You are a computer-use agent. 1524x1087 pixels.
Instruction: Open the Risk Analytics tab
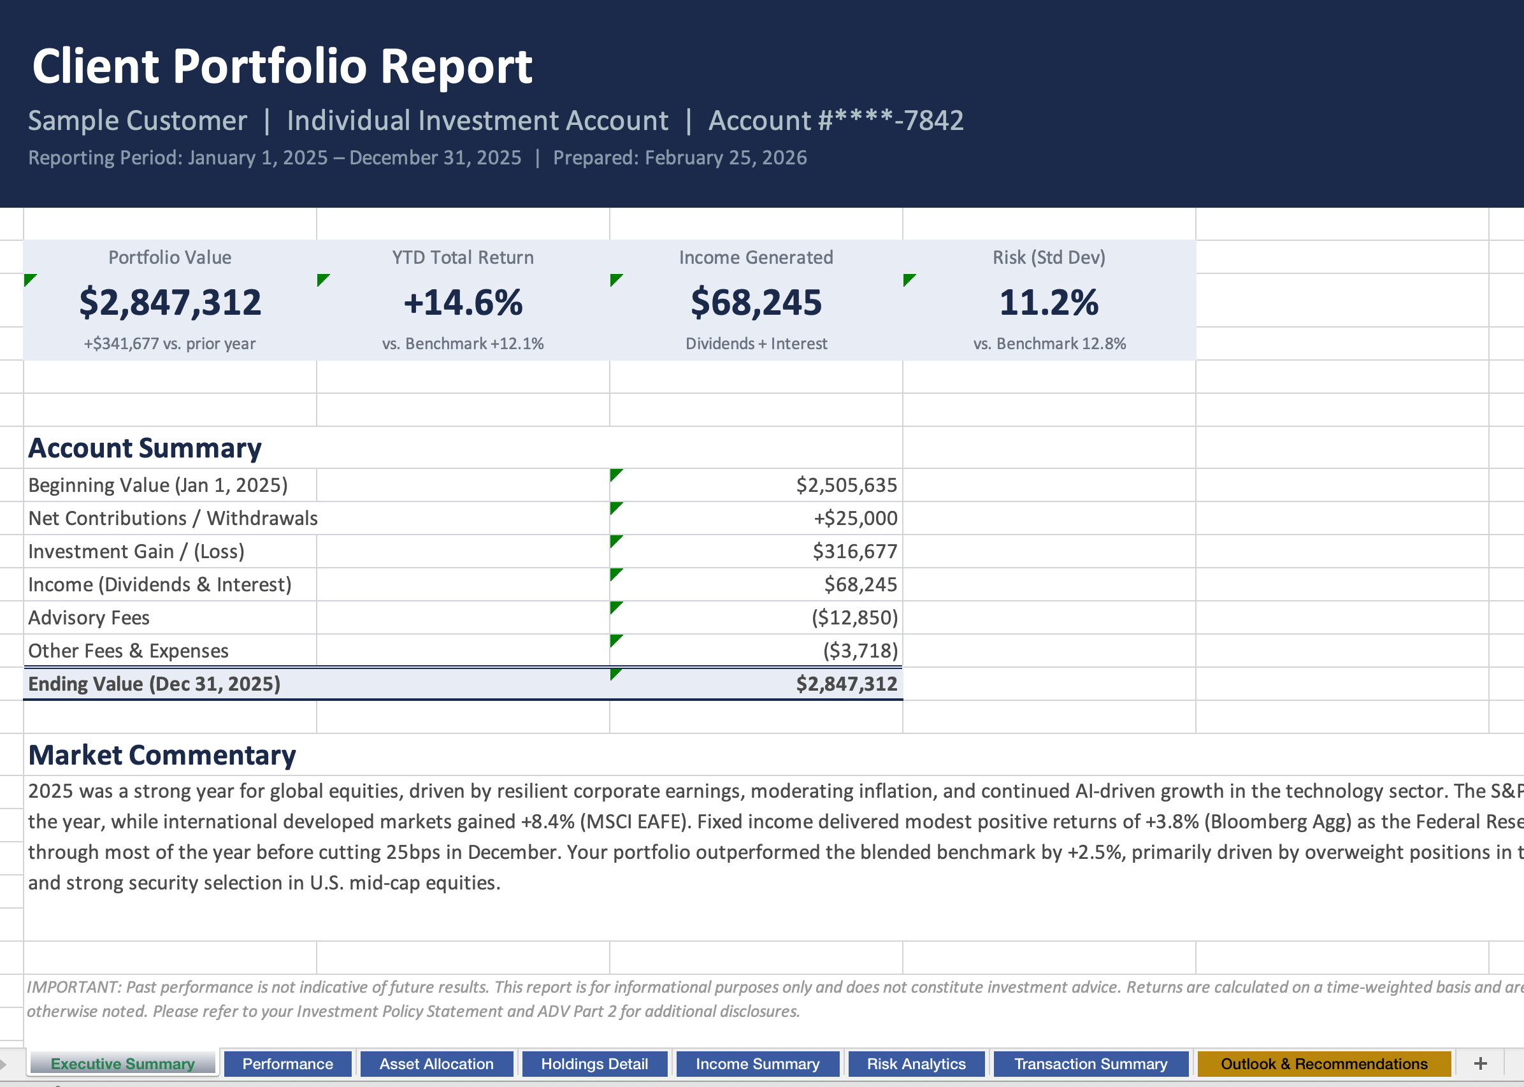(x=916, y=1063)
